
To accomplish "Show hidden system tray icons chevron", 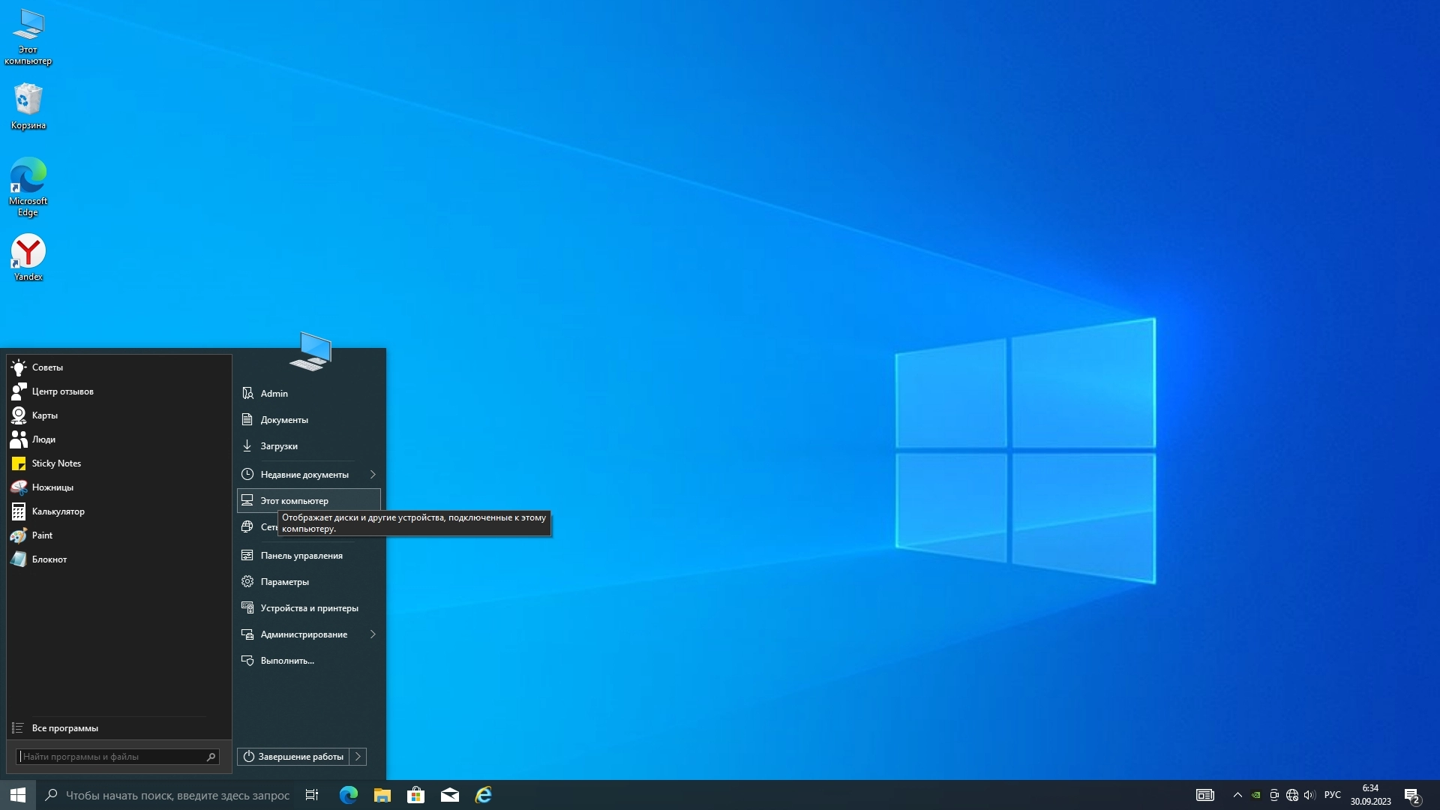I will click(1237, 795).
